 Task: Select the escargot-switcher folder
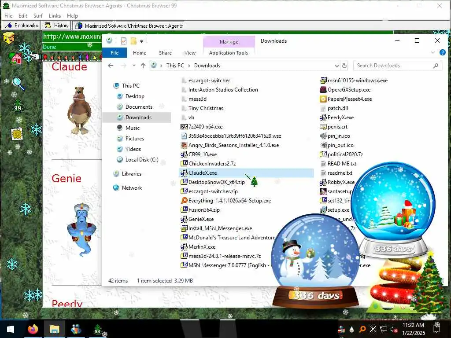coord(209,81)
